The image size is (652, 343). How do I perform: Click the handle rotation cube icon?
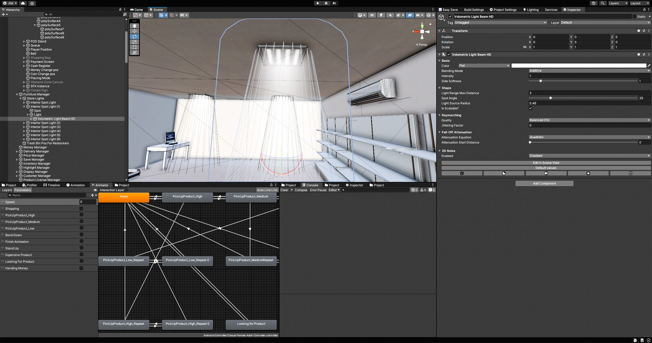146,15
